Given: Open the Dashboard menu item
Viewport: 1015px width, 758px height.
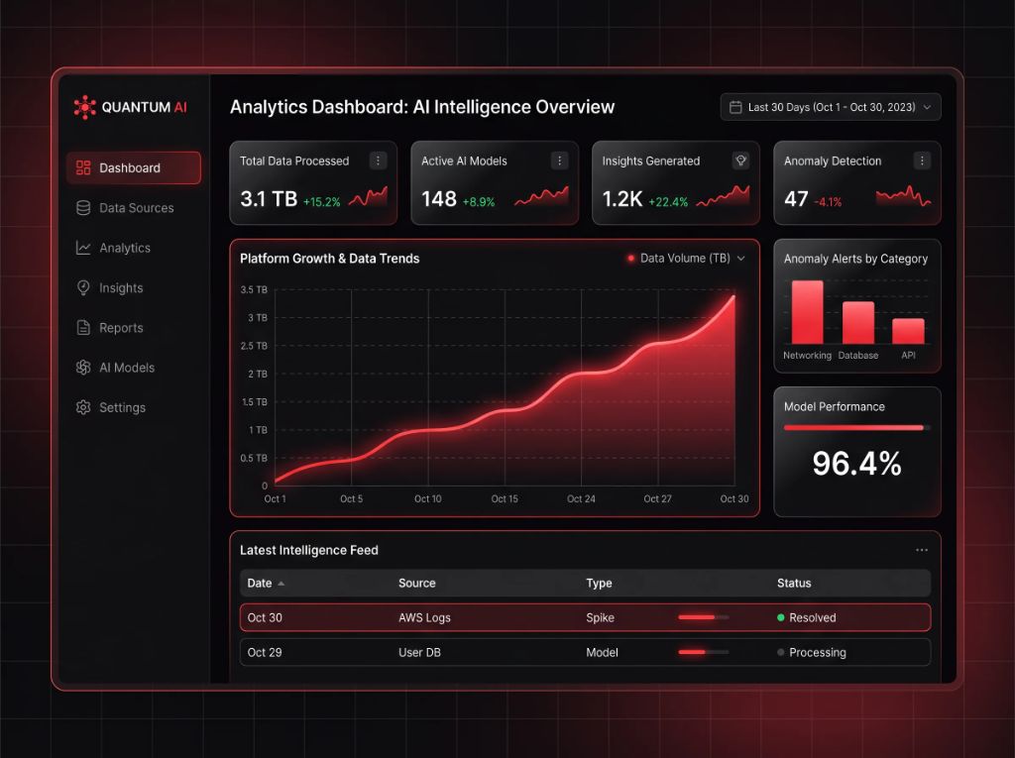Looking at the screenshot, I should (134, 168).
